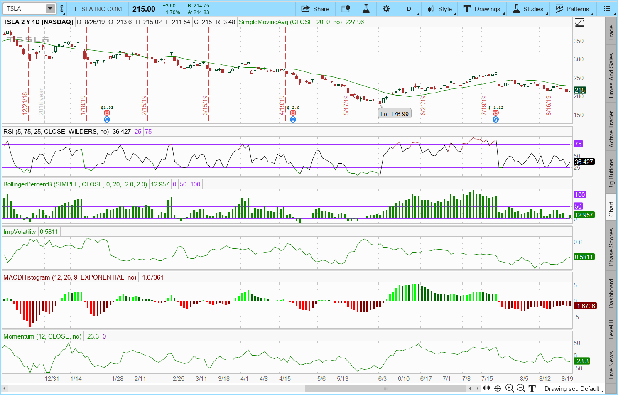618x395 pixels.
Task: Open the Drawings menu
Action: [x=482, y=9]
